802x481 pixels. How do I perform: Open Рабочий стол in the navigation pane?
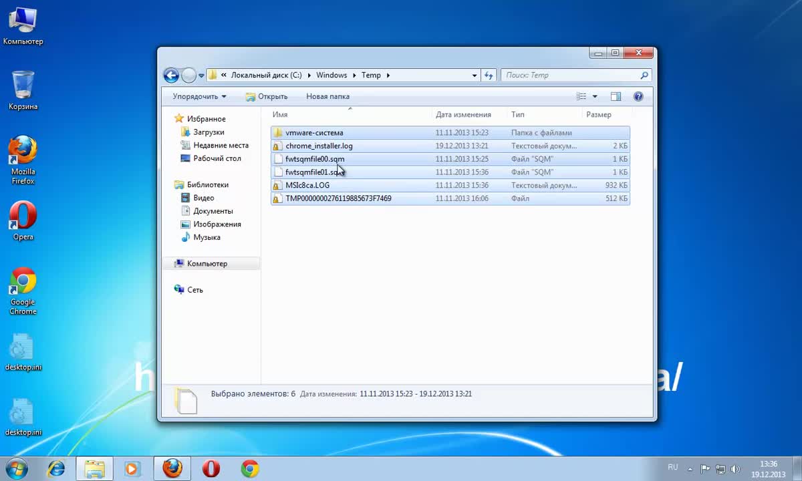(211, 158)
